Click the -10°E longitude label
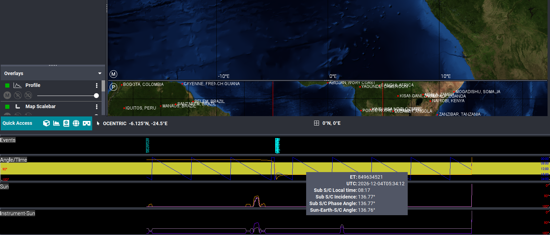The height and width of the screenshot is (235, 550). click(x=224, y=76)
